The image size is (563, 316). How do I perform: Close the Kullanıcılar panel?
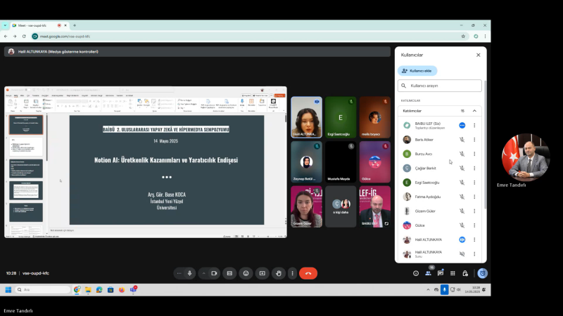478,55
